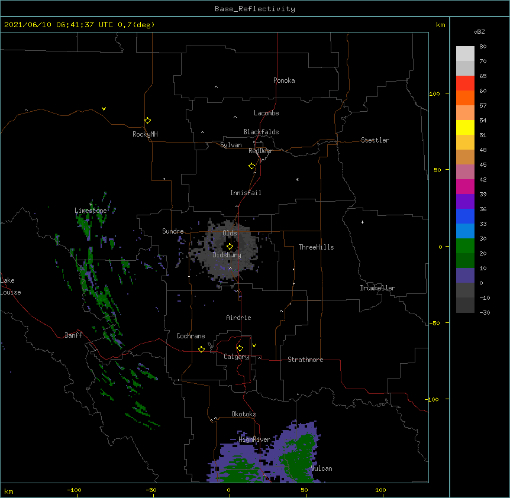Image resolution: width=510 pixels, height=498 pixels.
Task: Click the yellow V marker east of Calgary
Action: coord(254,345)
